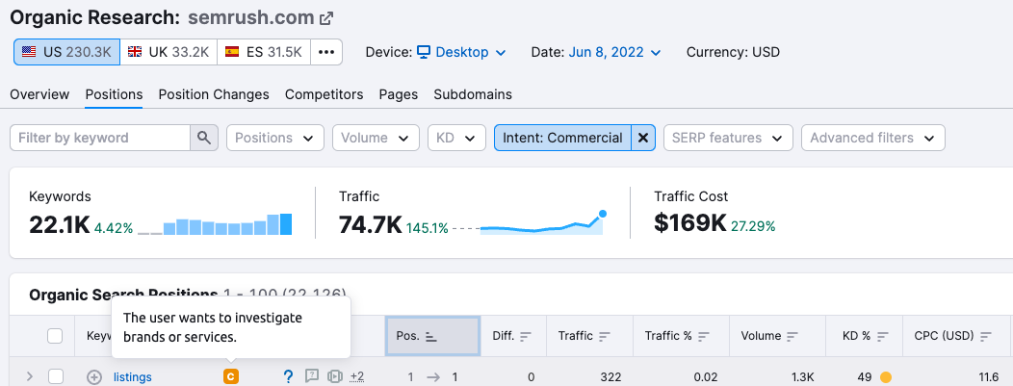Click the orange Commercial intent badge
This screenshot has height=386, width=1013.
tap(231, 376)
